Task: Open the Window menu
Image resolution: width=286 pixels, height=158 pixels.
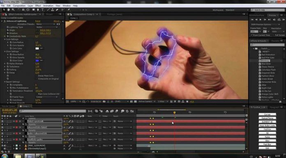Action: point(67,6)
